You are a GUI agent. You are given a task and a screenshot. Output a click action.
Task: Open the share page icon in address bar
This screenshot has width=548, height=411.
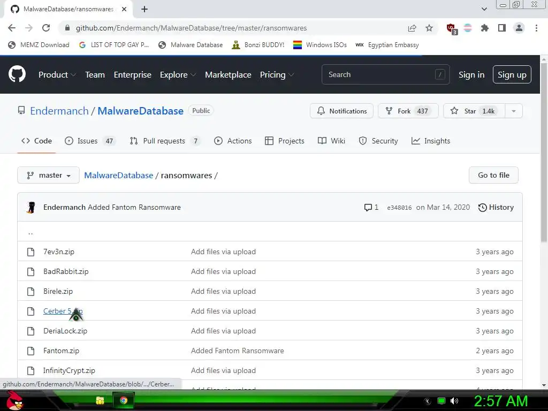412,28
